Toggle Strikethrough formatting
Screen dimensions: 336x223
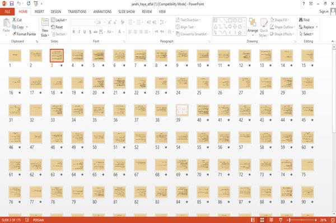[x=96, y=32]
